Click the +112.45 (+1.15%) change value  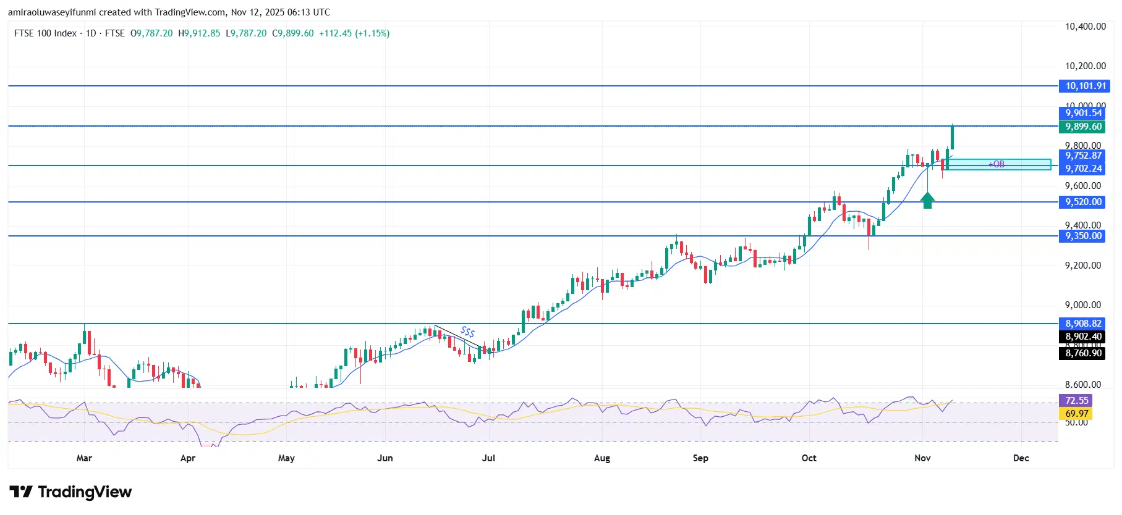[x=354, y=33]
